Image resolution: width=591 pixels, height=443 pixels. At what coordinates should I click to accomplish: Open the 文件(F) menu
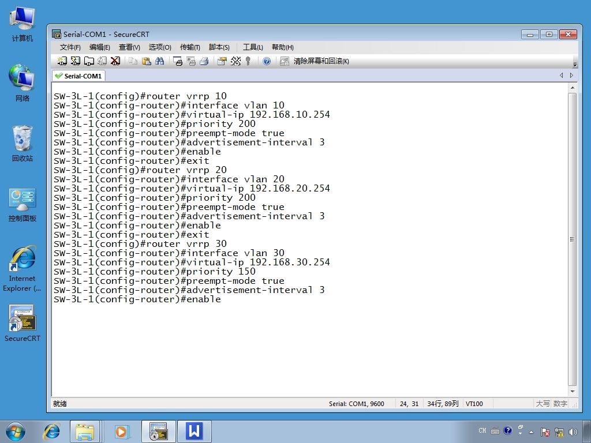click(x=70, y=47)
